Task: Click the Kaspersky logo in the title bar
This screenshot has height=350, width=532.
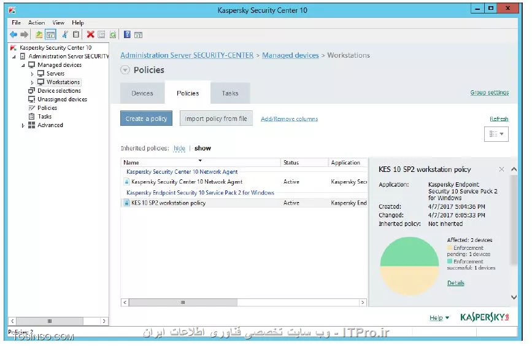Action: pos(12,10)
